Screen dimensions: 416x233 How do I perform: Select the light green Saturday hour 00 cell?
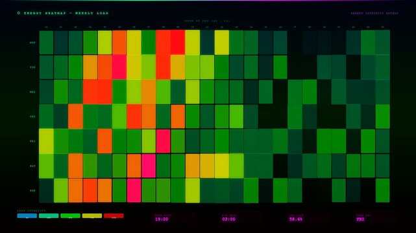click(x=47, y=166)
